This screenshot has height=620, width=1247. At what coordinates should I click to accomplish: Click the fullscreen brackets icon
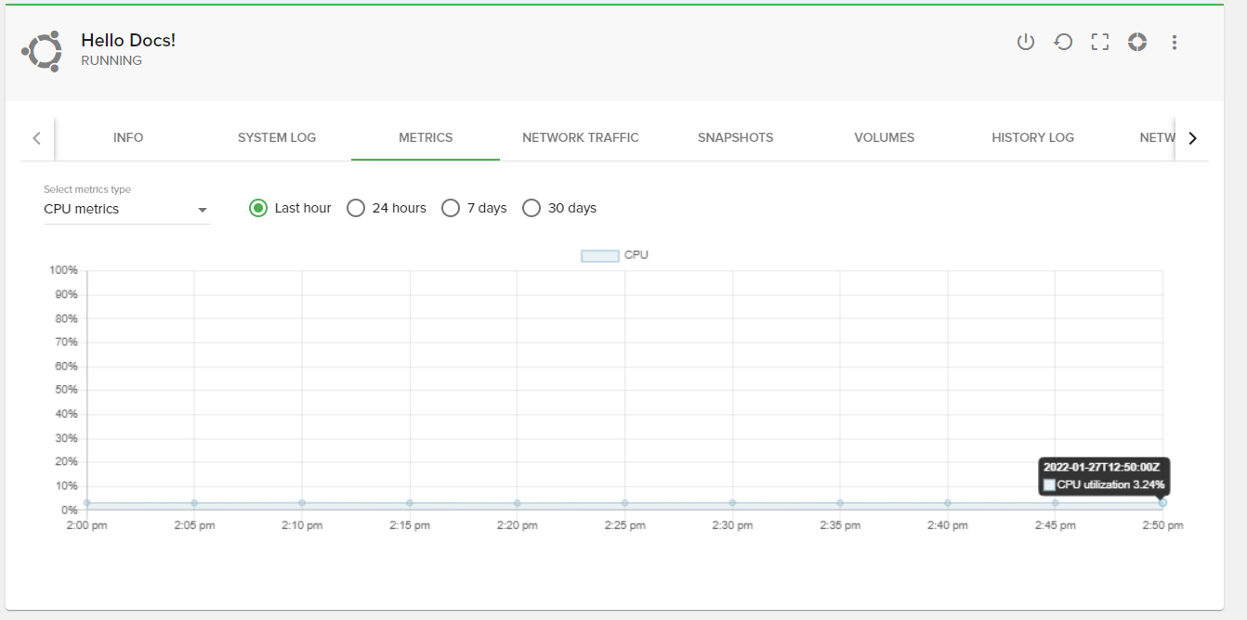tap(1100, 42)
